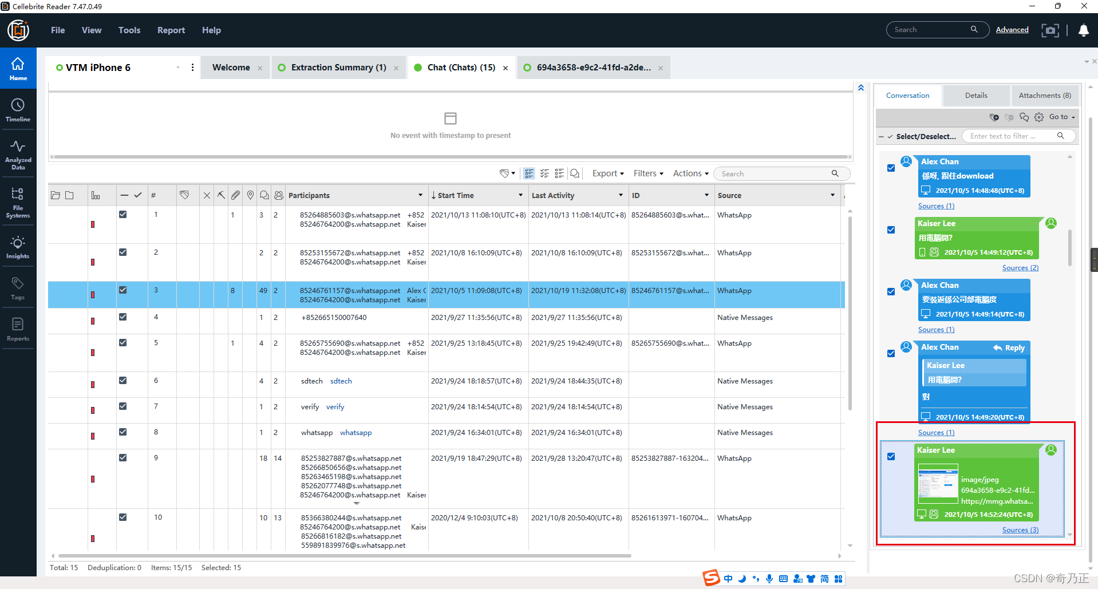Click the conversation settings gear icon
This screenshot has height=589, width=1098.
point(1039,117)
